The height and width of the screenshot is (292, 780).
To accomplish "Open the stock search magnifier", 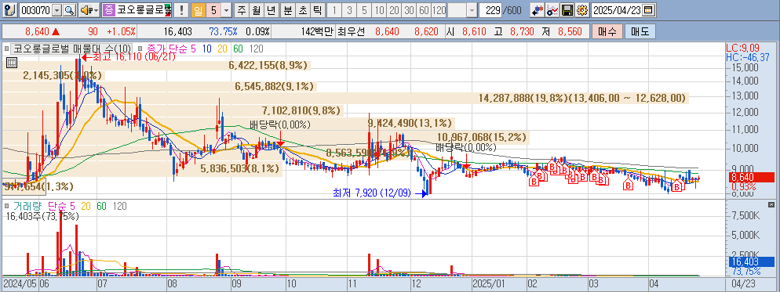I will click(x=70, y=10).
